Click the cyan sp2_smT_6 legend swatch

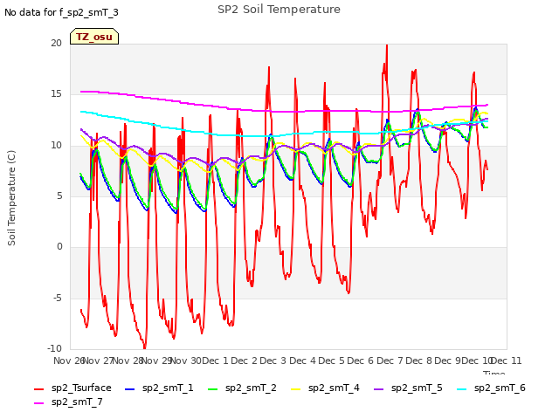tap(462, 389)
